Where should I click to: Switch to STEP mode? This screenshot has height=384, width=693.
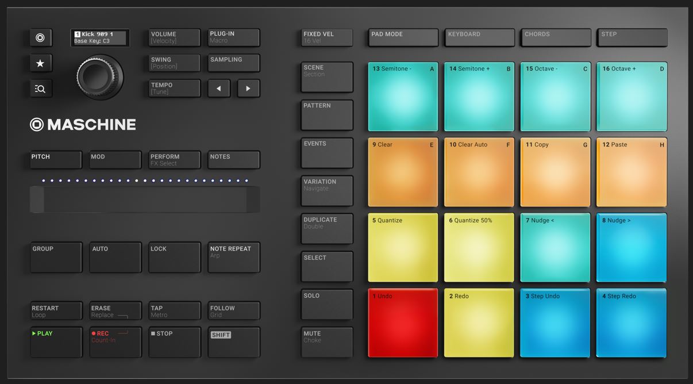pyautogui.click(x=633, y=38)
